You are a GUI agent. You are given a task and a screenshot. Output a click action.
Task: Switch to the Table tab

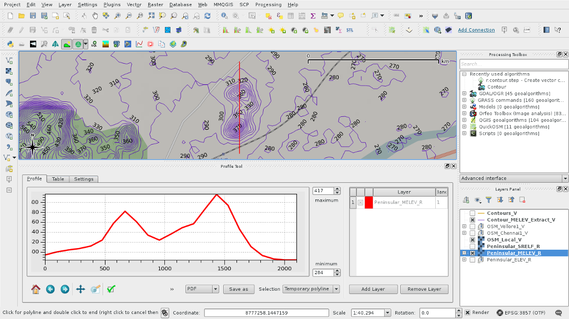pos(58,179)
